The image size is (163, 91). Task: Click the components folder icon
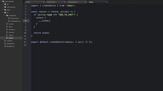pos(7,15)
